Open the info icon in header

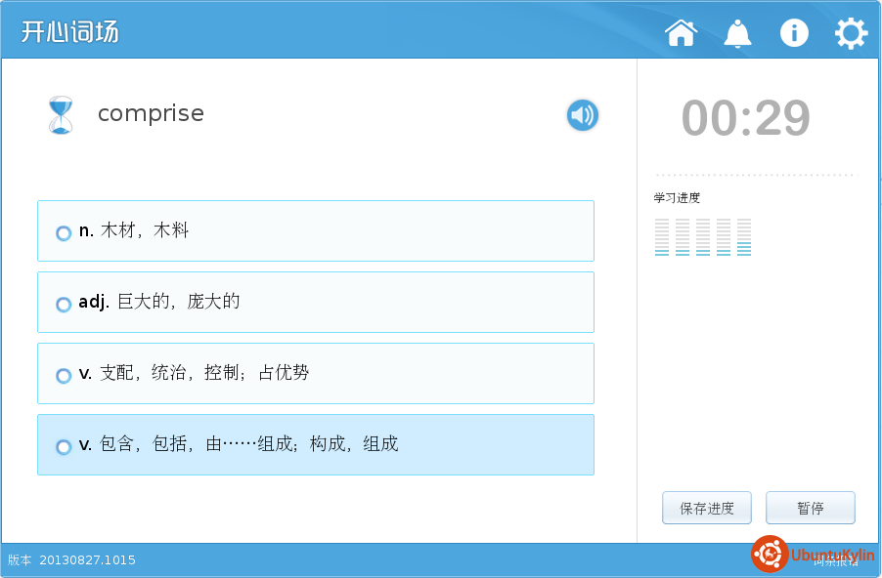794,33
